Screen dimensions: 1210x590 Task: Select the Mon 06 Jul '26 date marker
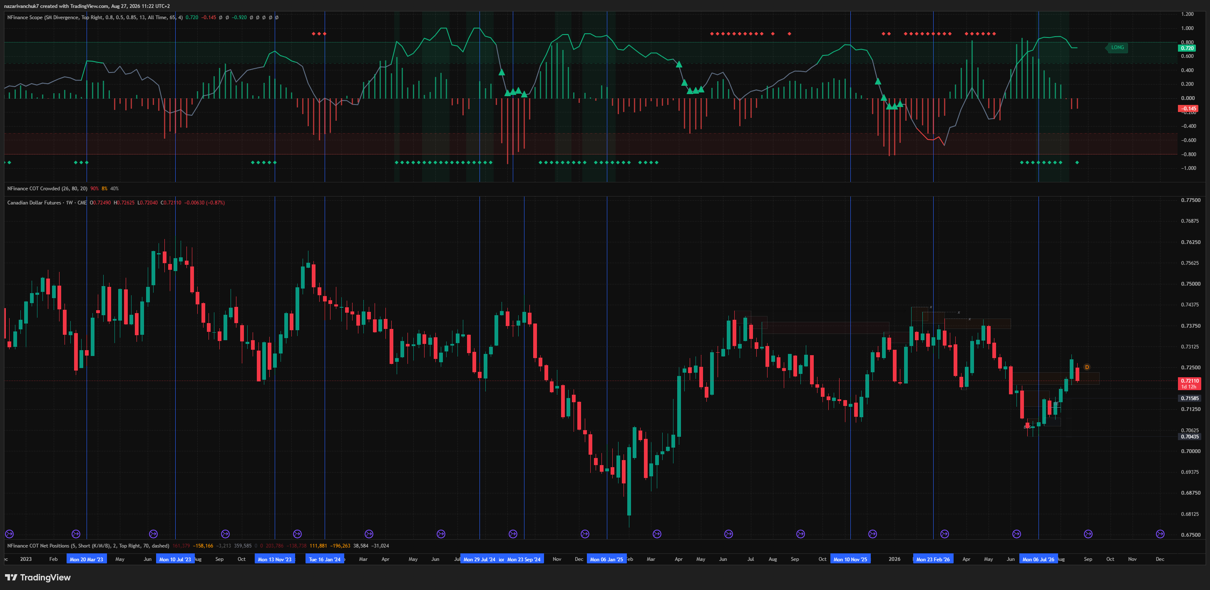pos(1038,559)
